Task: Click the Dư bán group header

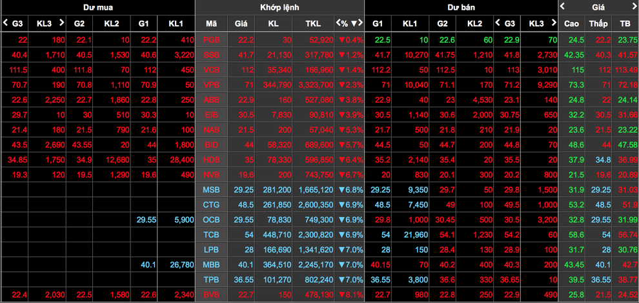Action: point(462,7)
